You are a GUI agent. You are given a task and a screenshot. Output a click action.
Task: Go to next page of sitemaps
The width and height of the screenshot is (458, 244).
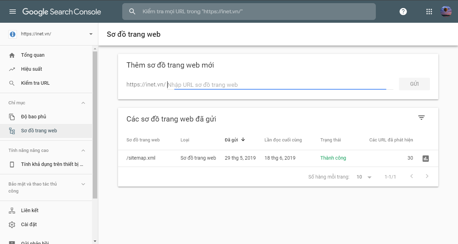[427, 176]
